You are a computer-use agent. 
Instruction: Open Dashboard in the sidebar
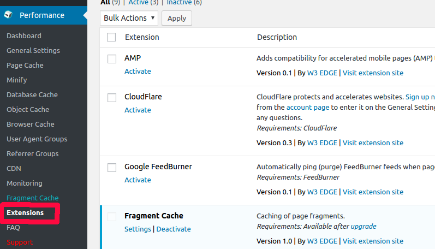24,36
